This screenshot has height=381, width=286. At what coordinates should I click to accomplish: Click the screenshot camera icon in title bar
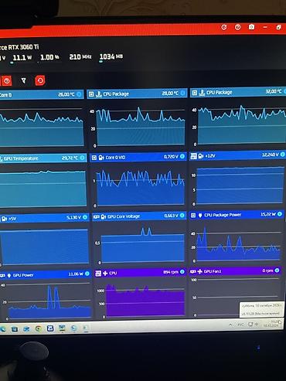click(x=251, y=27)
